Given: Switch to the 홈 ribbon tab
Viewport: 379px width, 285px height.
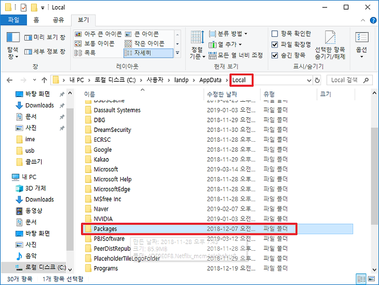Looking at the screenshot, I should (36, 20).
